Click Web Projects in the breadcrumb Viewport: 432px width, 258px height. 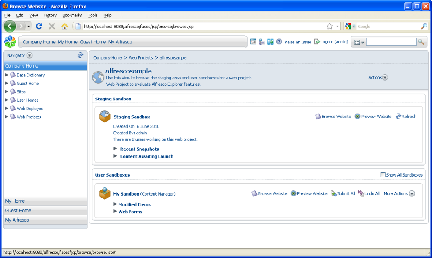tap(141, 57)
